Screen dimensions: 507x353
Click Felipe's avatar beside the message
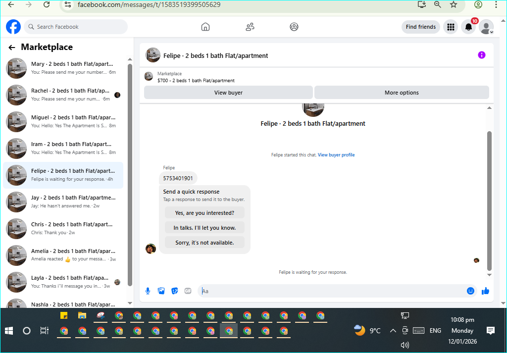coord(151,249)
